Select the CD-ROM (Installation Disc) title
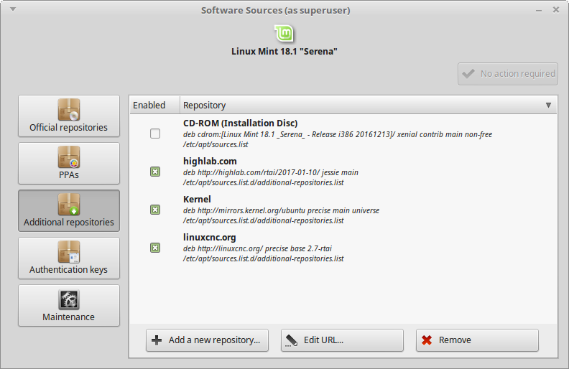569x369 pixels. click(x=240, y=123)
